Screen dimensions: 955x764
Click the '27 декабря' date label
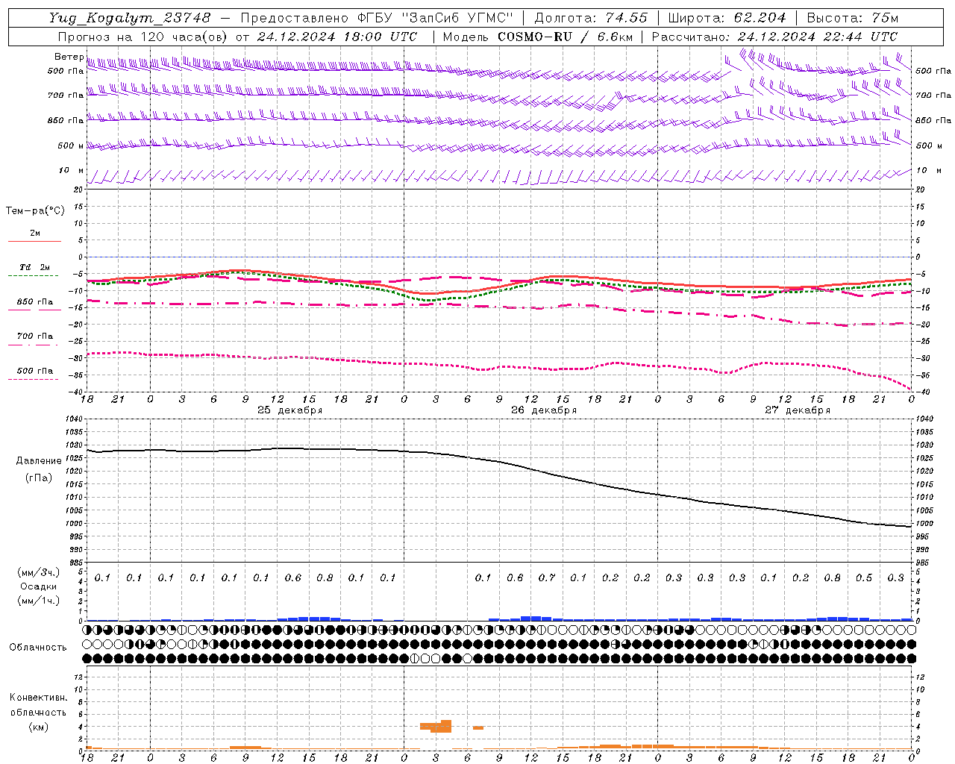798,410
